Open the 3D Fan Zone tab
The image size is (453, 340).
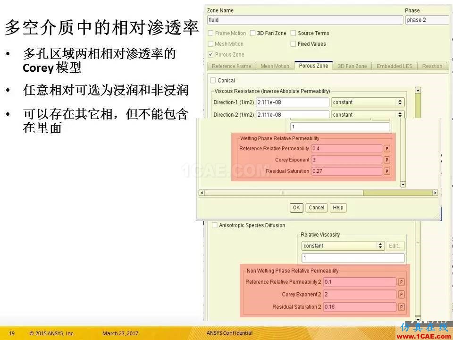pyautogui.click(x=352, y=66)
